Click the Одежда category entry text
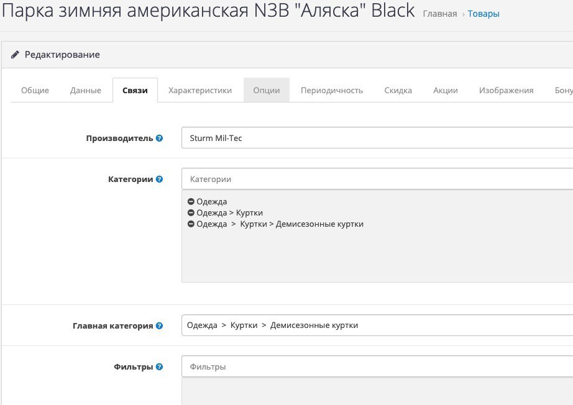This screenshot has width=573, height=405. pyautogui.click(x=211, y=202)
